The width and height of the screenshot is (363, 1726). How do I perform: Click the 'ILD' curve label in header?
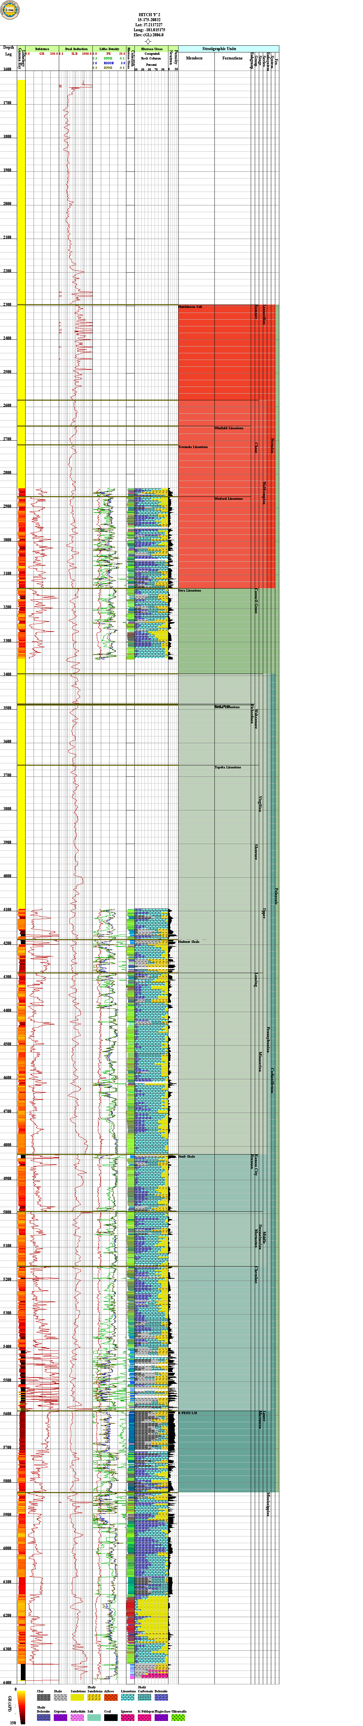click(75, 53)
